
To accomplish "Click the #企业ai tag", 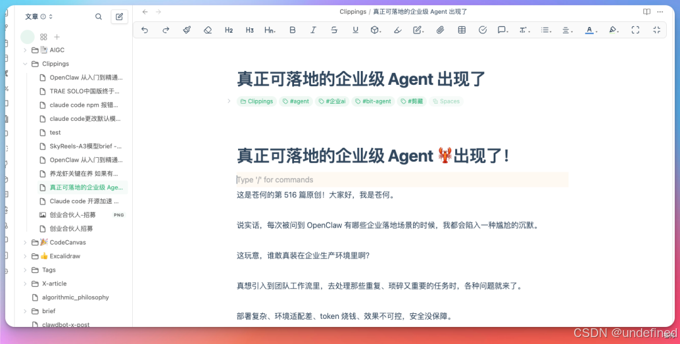I will [x=332, y=101].
